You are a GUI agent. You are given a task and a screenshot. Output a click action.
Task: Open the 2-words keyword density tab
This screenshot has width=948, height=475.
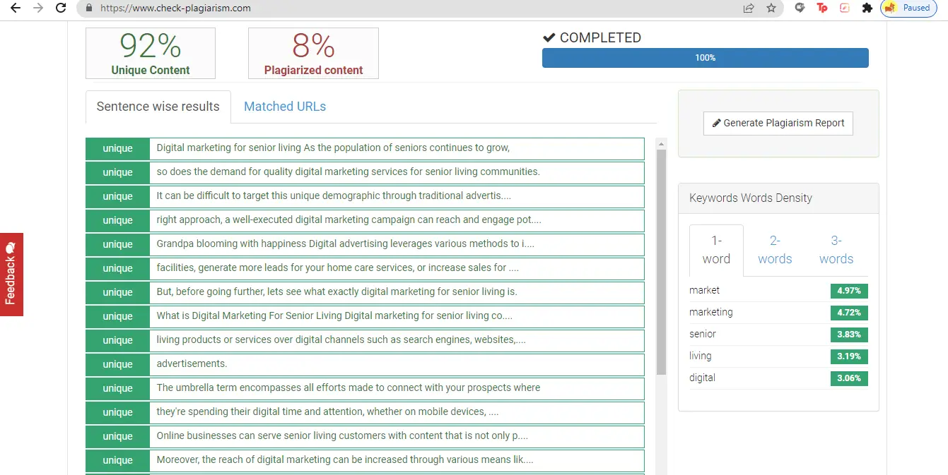click(774, 250)
